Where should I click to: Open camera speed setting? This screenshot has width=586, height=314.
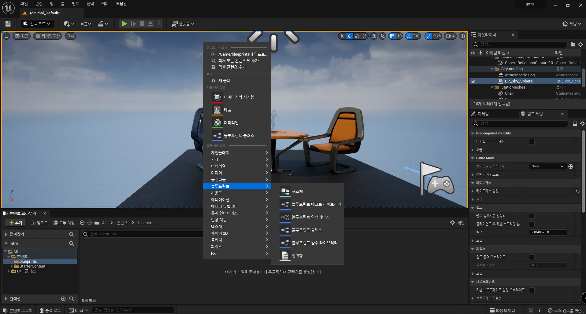tap(451, 36)
